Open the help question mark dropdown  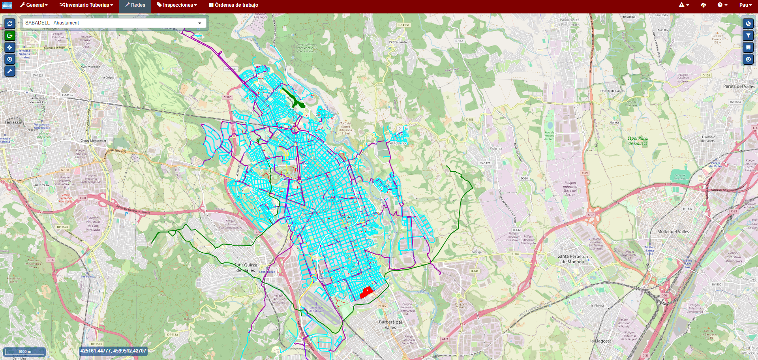pyautogui.click(x=722, y=5)
